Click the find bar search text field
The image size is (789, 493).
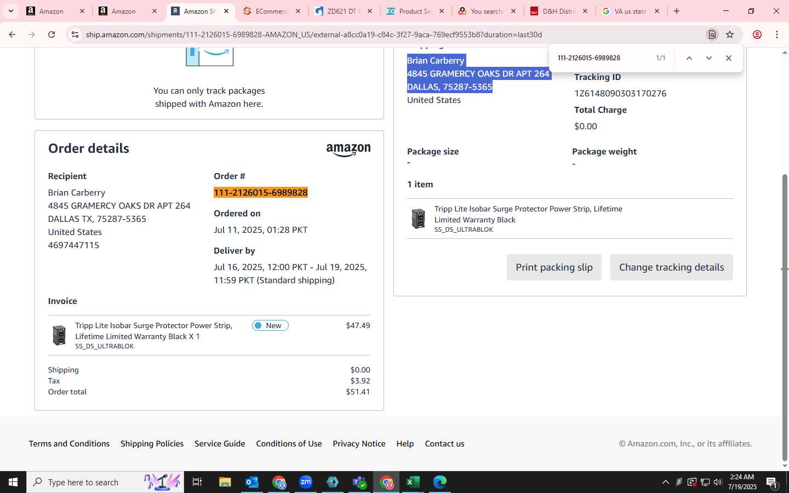point(603,58)
